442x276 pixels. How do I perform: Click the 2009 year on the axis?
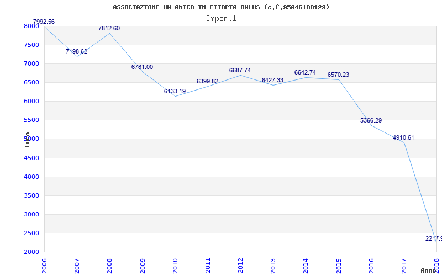click(x=143, y=266)
